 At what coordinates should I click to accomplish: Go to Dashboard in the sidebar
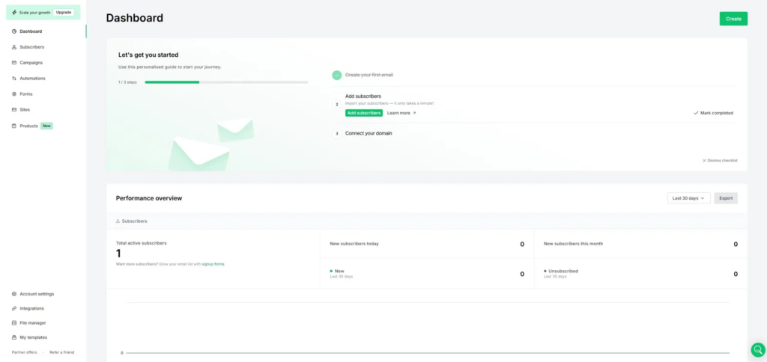pyautogui.click(x=31, y=31)
